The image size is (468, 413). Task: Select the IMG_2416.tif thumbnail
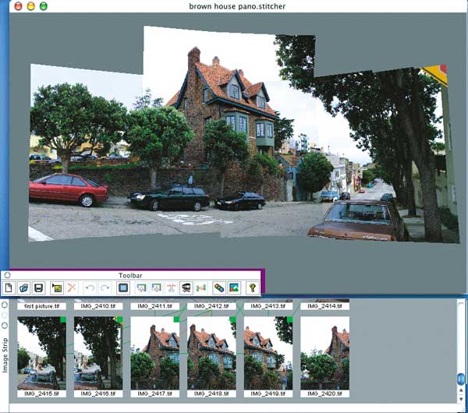(x=98, y=353)
